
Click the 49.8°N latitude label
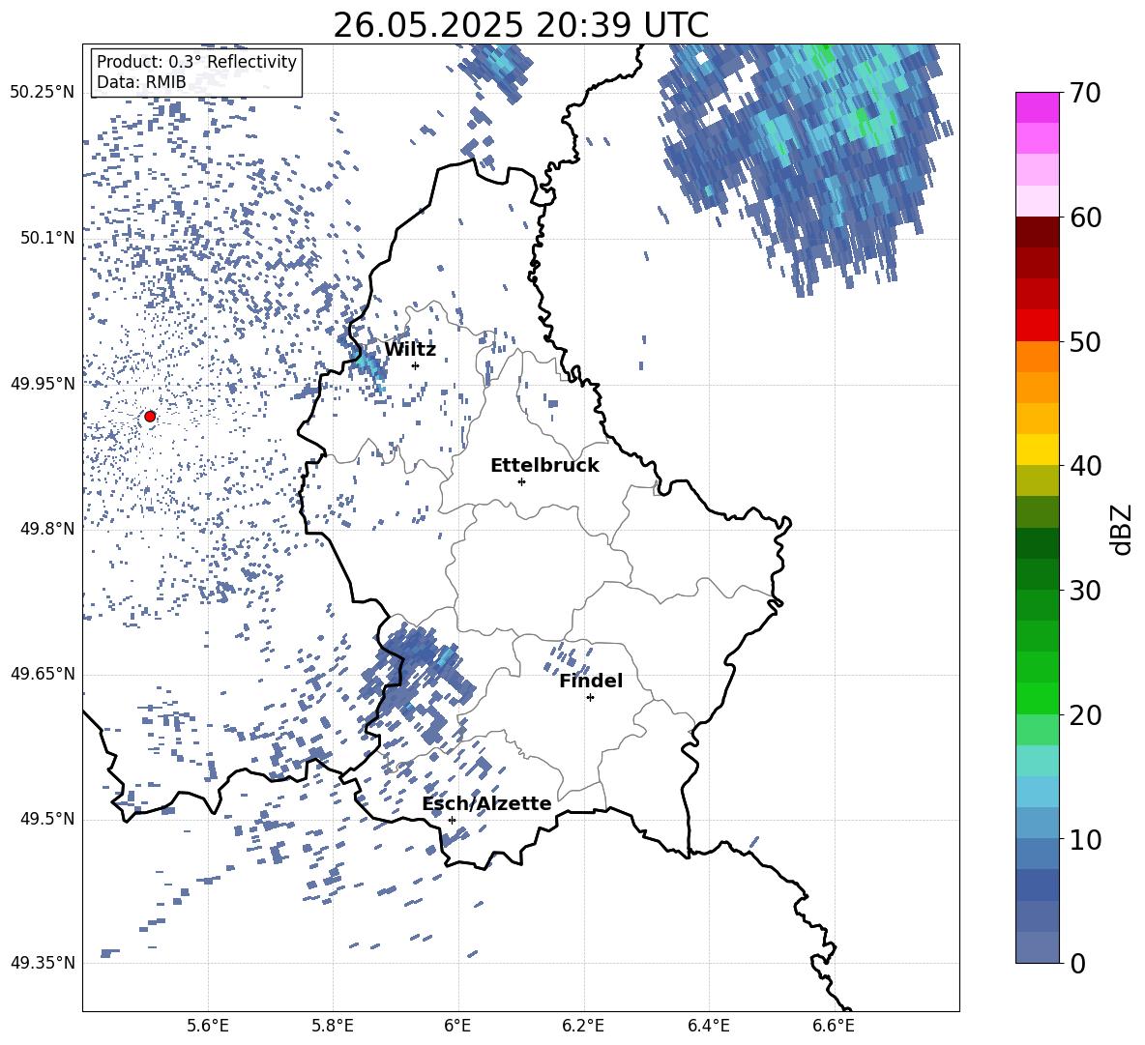[x=46, y=529]
